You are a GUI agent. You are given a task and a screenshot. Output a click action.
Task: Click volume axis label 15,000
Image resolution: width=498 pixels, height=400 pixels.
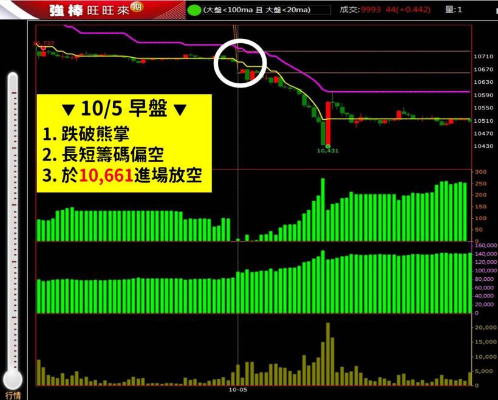click(485, 342)
